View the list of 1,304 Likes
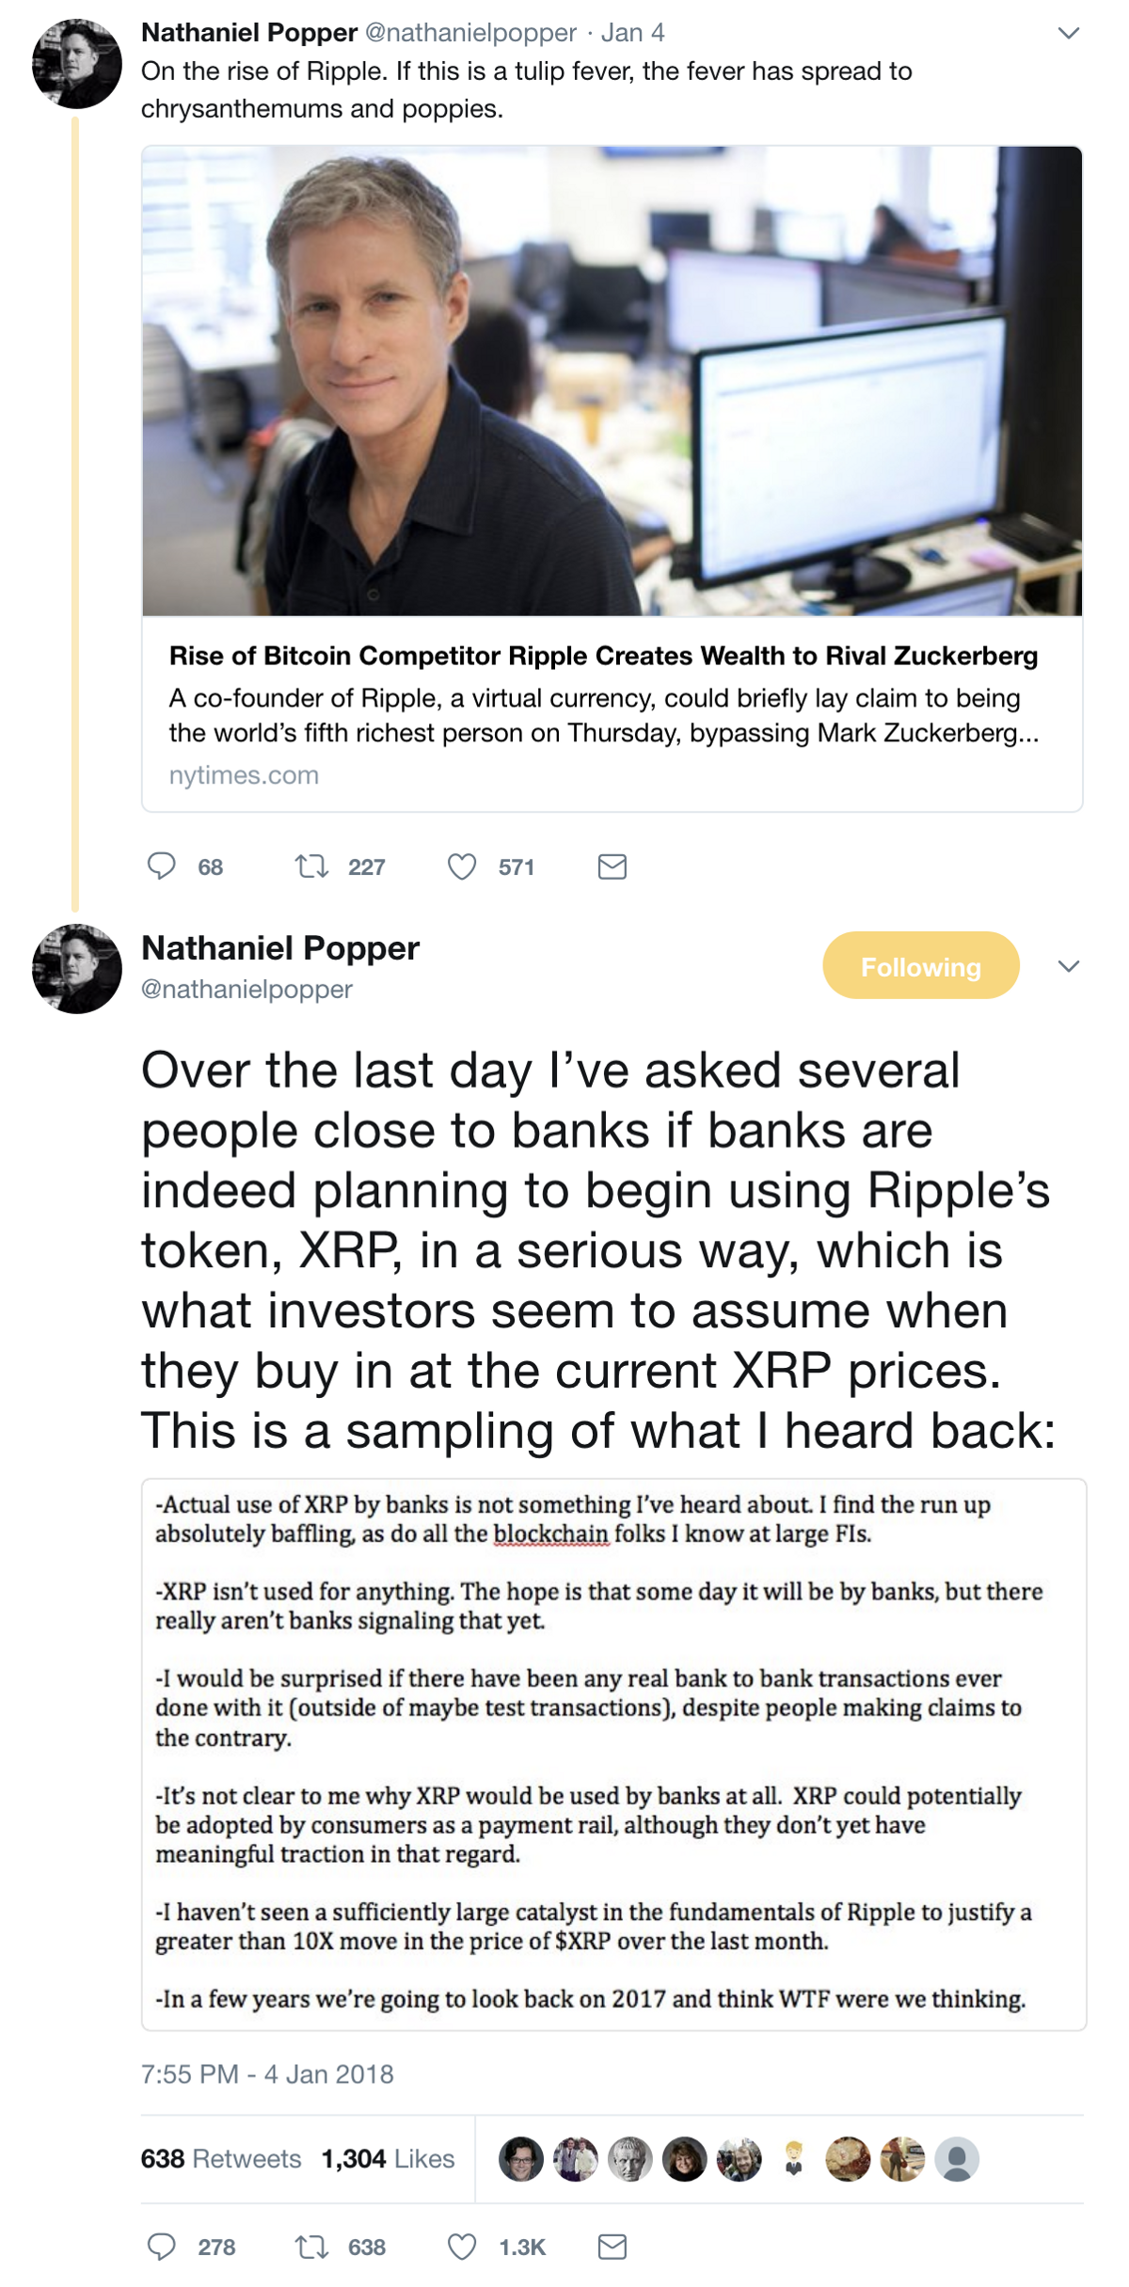This screenshot has height=2287, width=1129. [x=388, y=2158]
